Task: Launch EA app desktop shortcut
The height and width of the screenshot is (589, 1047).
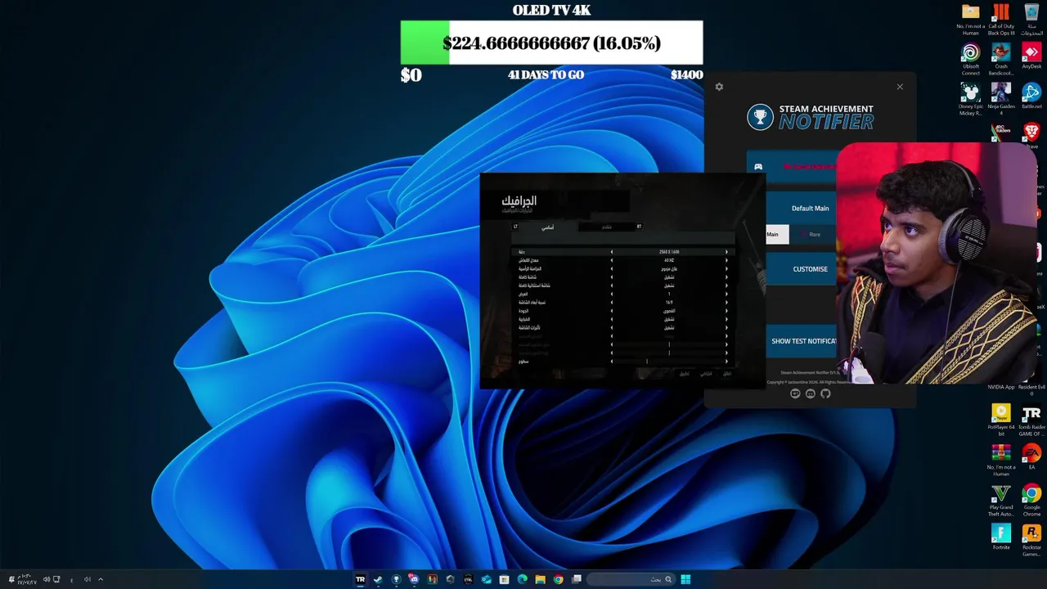Action: [x=1031, y=456]
